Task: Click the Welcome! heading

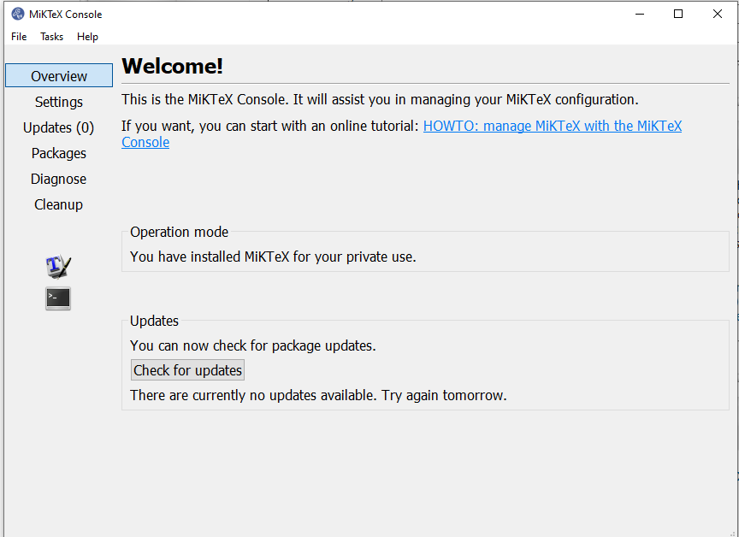Action: pyautogui.click(x=173, y=66)
